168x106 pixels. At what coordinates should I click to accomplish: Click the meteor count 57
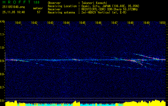39,12
